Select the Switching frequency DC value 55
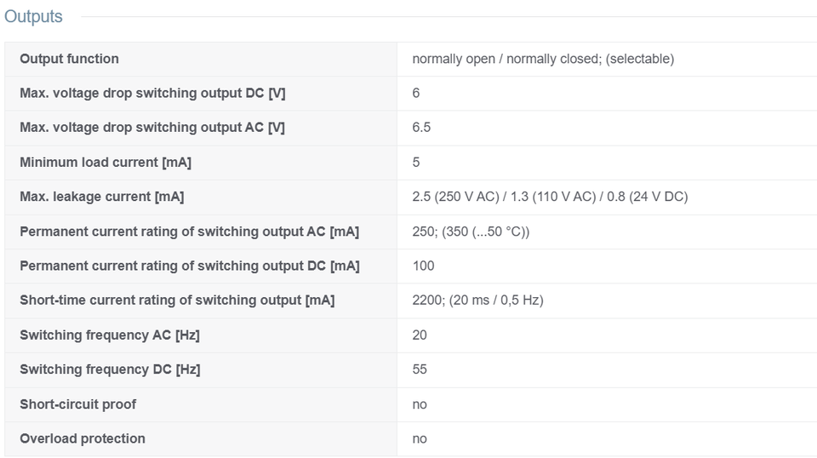 tap(420, 370)
